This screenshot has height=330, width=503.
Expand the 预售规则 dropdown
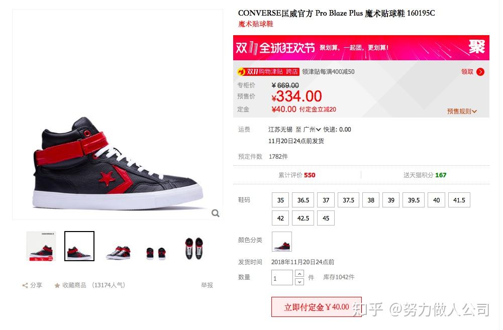pos(462,112)
